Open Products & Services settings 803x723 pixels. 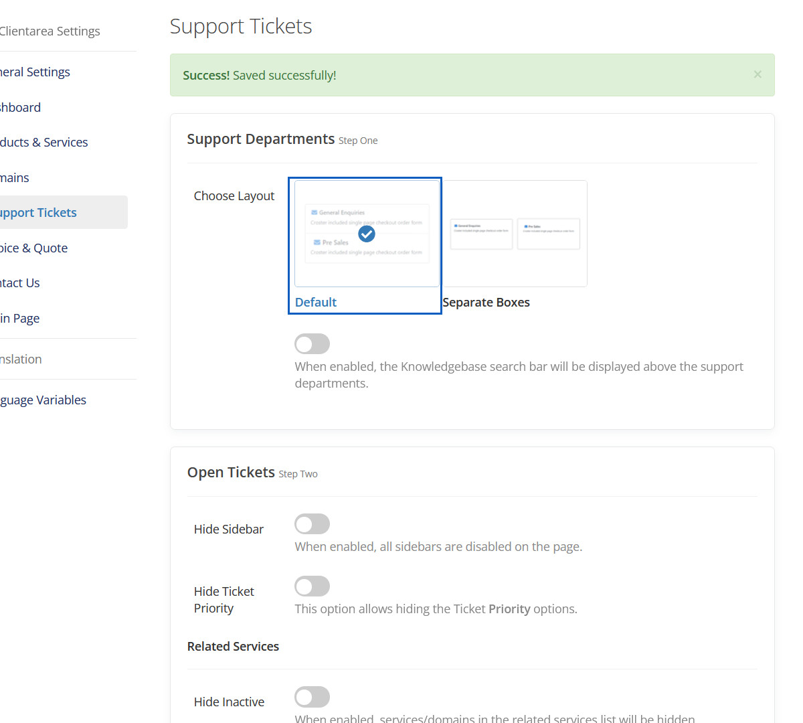[x=44, y=143]
